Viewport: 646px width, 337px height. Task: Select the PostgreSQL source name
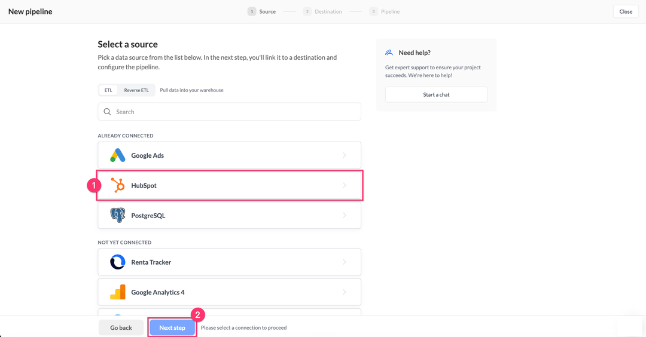pos(148,215)
